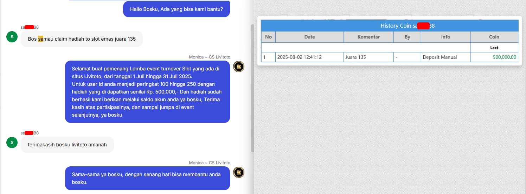Viewport: 526px width, 194px height.
Task: Click the 'Komentar' column header
Action: tap(368, 37)
